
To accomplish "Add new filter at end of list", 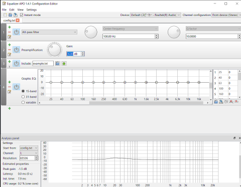I will coord(10,108).
